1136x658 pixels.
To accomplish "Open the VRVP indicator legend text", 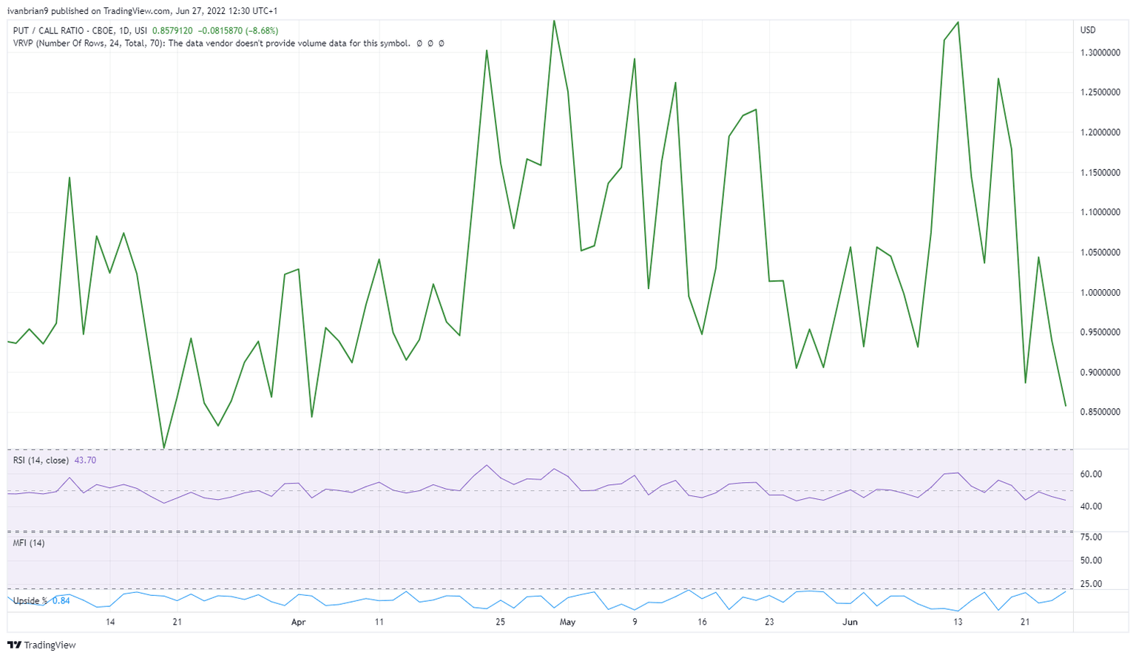I will click(211, 44).
